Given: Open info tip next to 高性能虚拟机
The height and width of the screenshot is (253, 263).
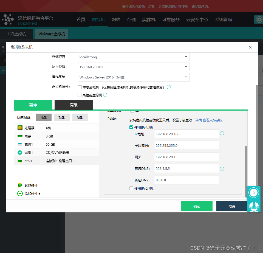Looking at the screenshot, I should pos(105,95).
